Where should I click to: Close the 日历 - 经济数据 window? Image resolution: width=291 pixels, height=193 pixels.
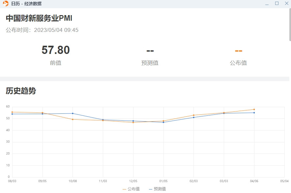coord(286,3)
